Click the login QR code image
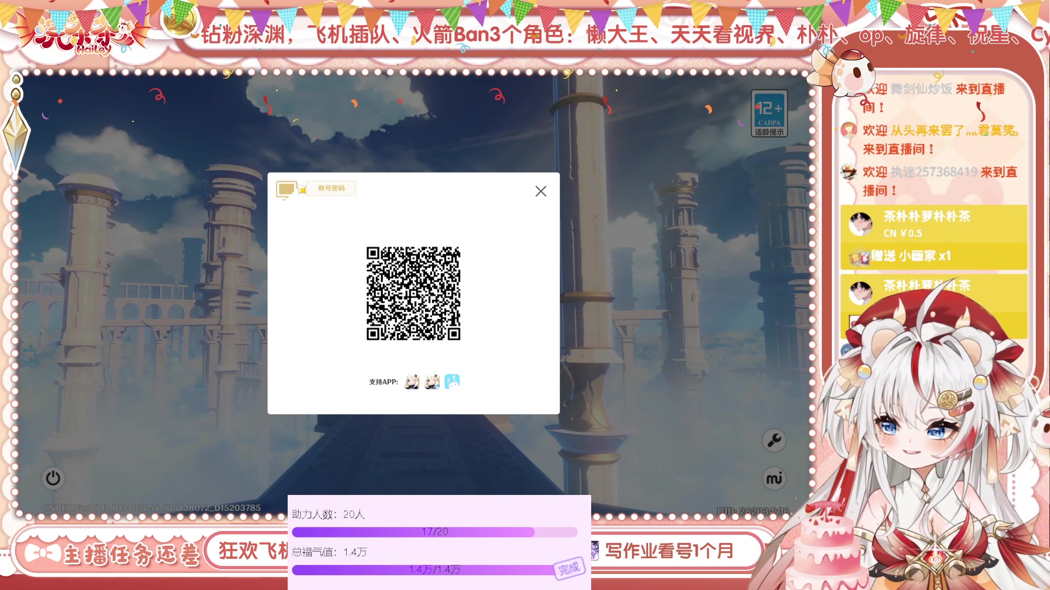 coord(413,293)
